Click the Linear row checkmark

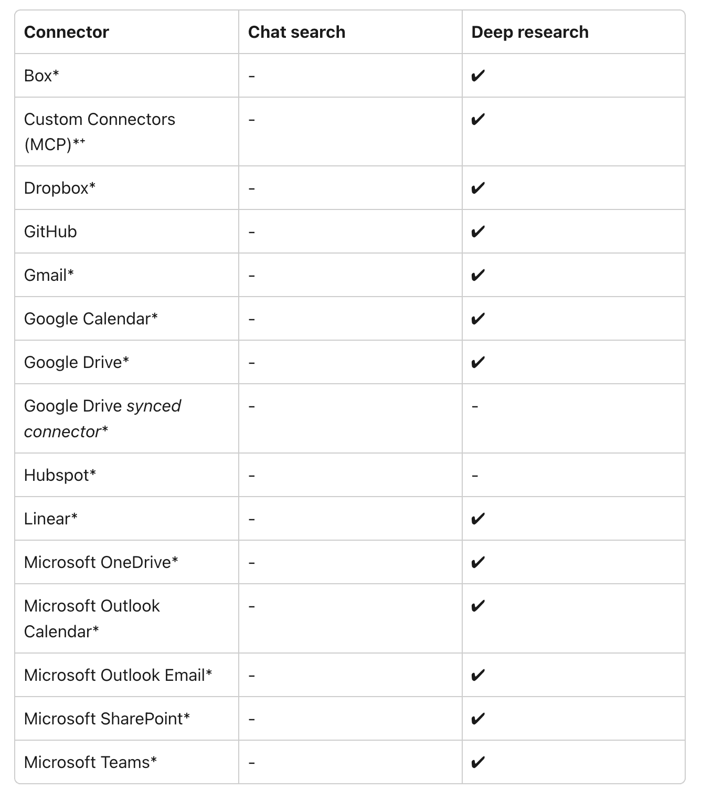[x=477, y=519]
